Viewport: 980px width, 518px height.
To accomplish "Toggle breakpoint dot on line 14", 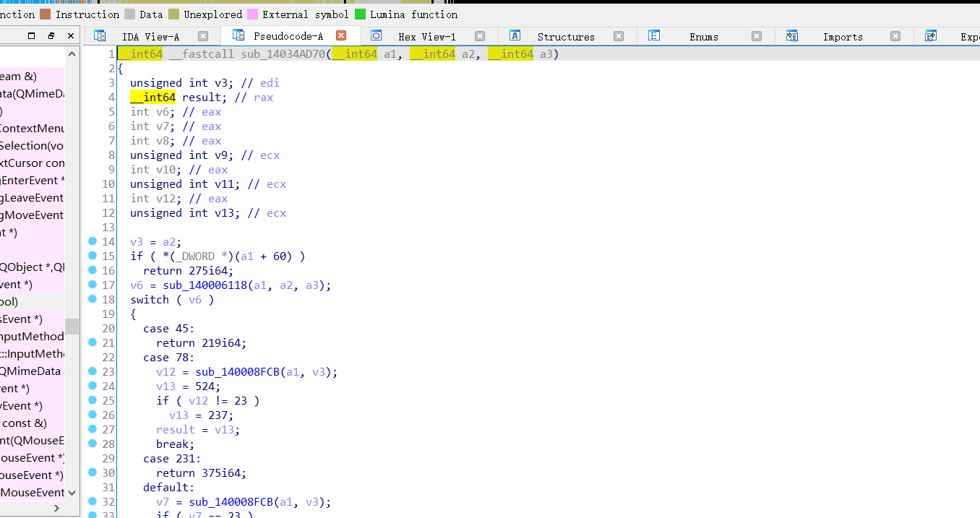I will click(x=93, y=241).
